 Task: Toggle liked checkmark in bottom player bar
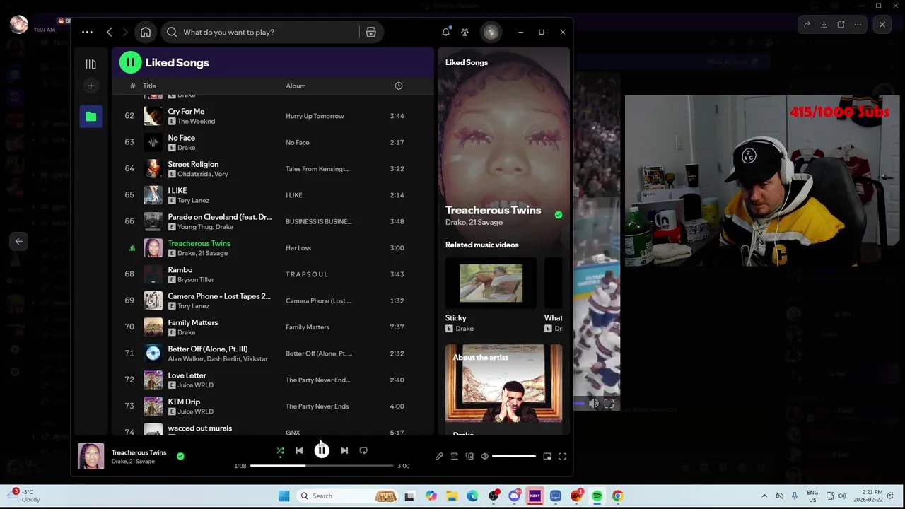click(x=180, y=456)
